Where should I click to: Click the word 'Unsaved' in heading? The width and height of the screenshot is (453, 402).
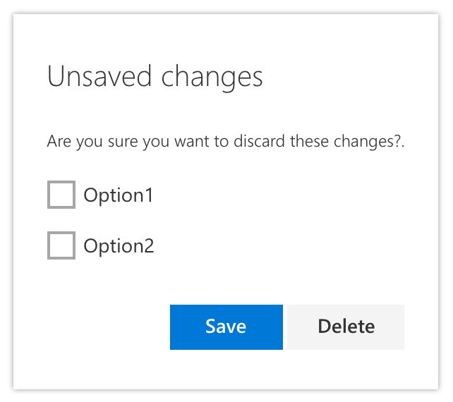[x=99, y=76]
